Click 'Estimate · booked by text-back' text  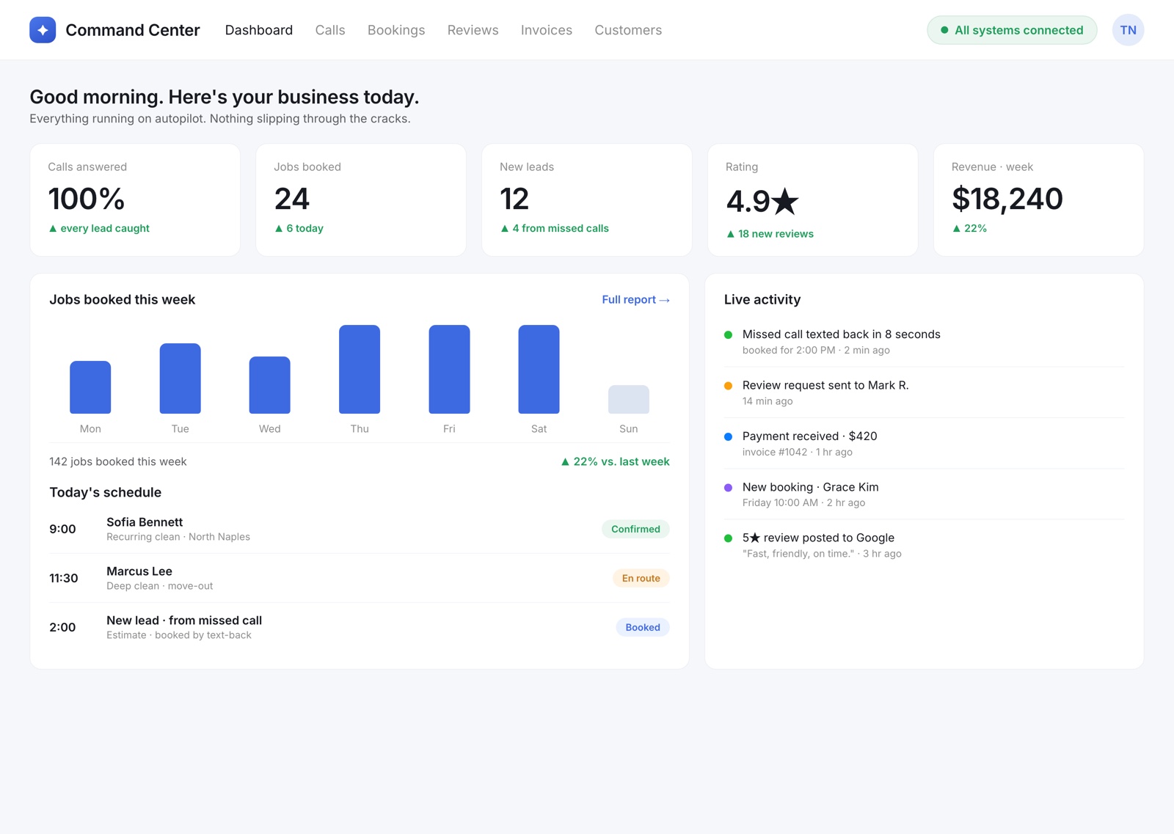coord(179,635)
